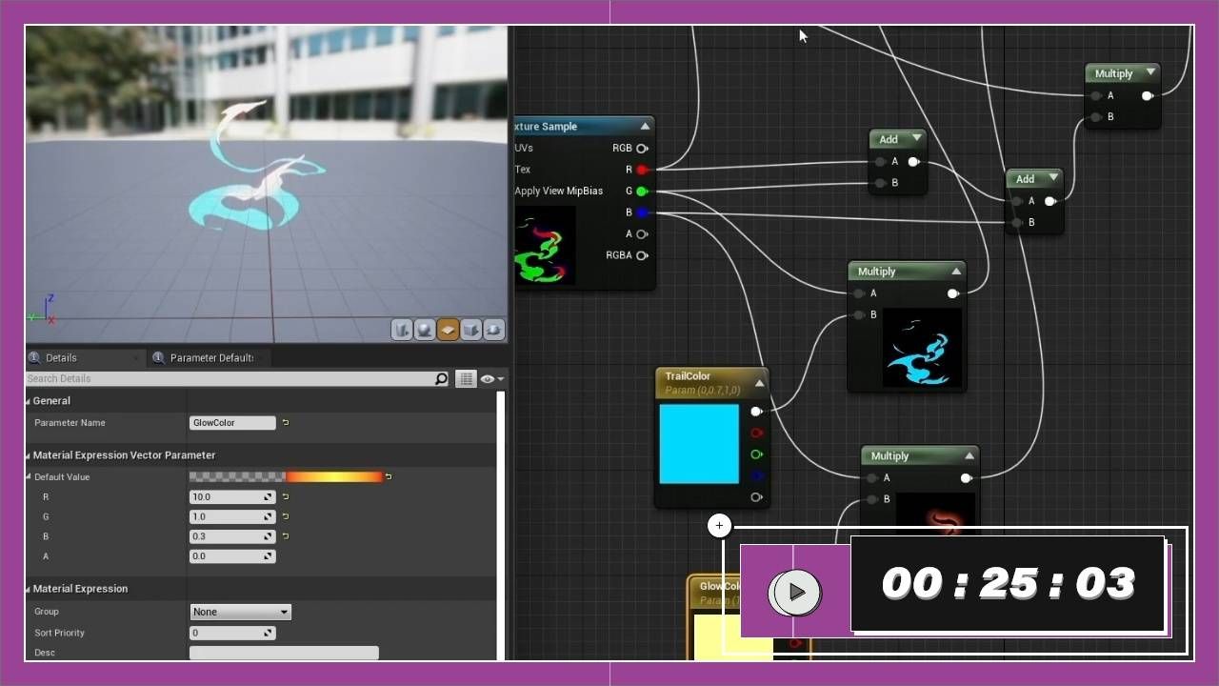Reset the G value to default
This screenshot has width=1219, height=686.
(285, 516)
